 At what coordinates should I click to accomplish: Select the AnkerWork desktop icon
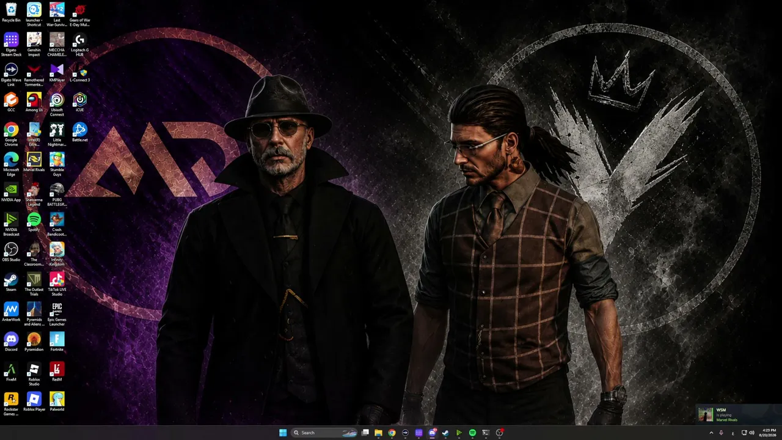click(11, 312)
